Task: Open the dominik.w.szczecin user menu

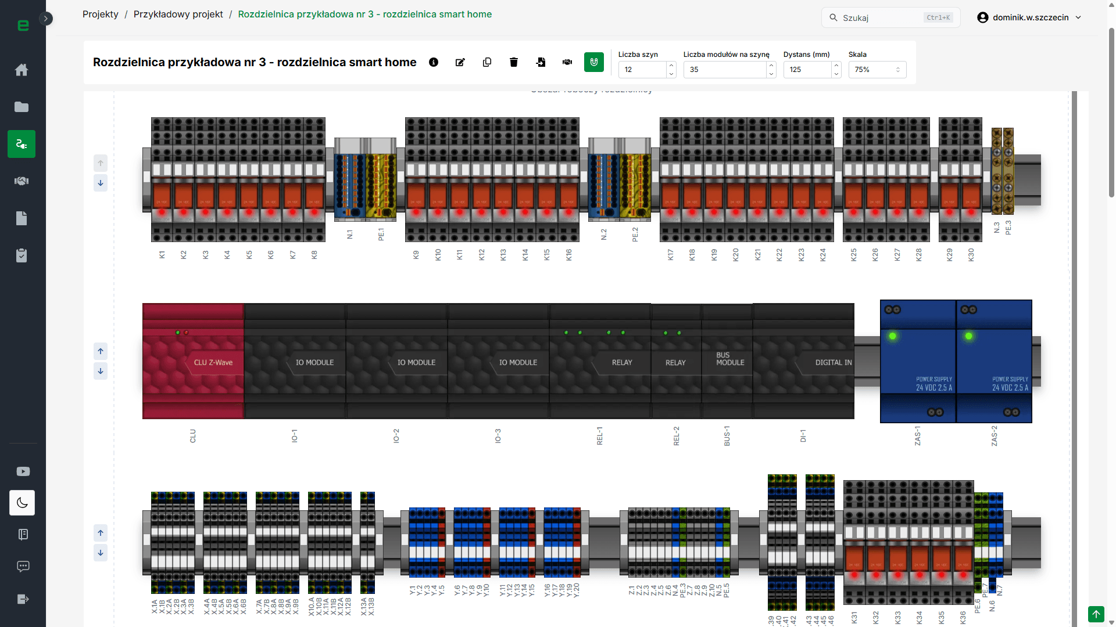Action: (1029, 17)
